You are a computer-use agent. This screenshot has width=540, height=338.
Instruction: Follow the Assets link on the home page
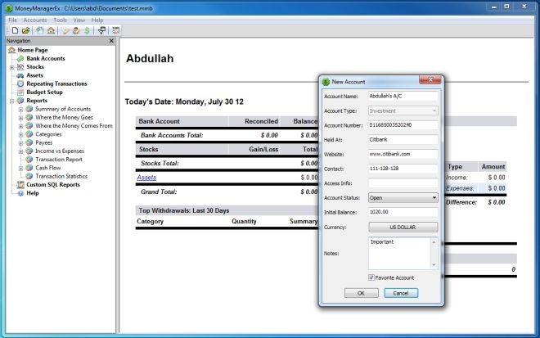[146, 178]
